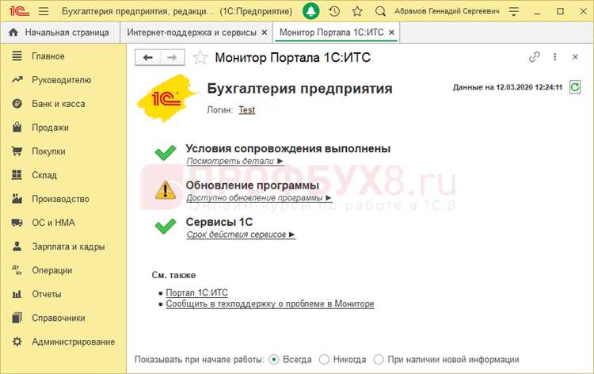
Task: Click the Операции icon in sidebar
Action: point(17,270)
